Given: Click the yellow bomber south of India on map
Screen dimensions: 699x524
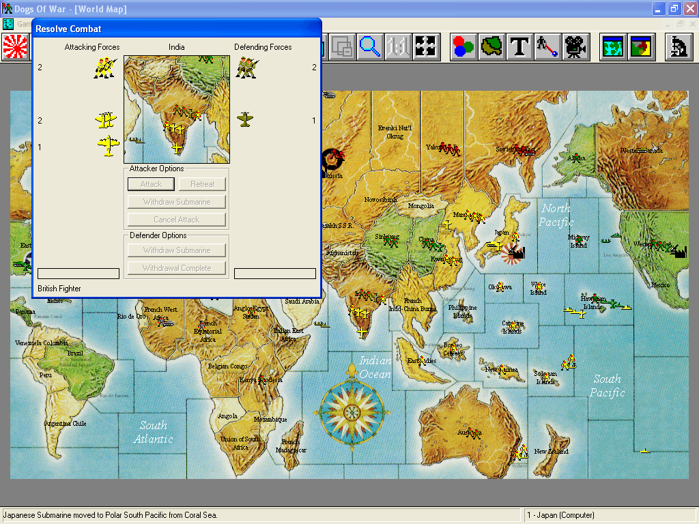Looking at the screenshot, I should [362, 332].
